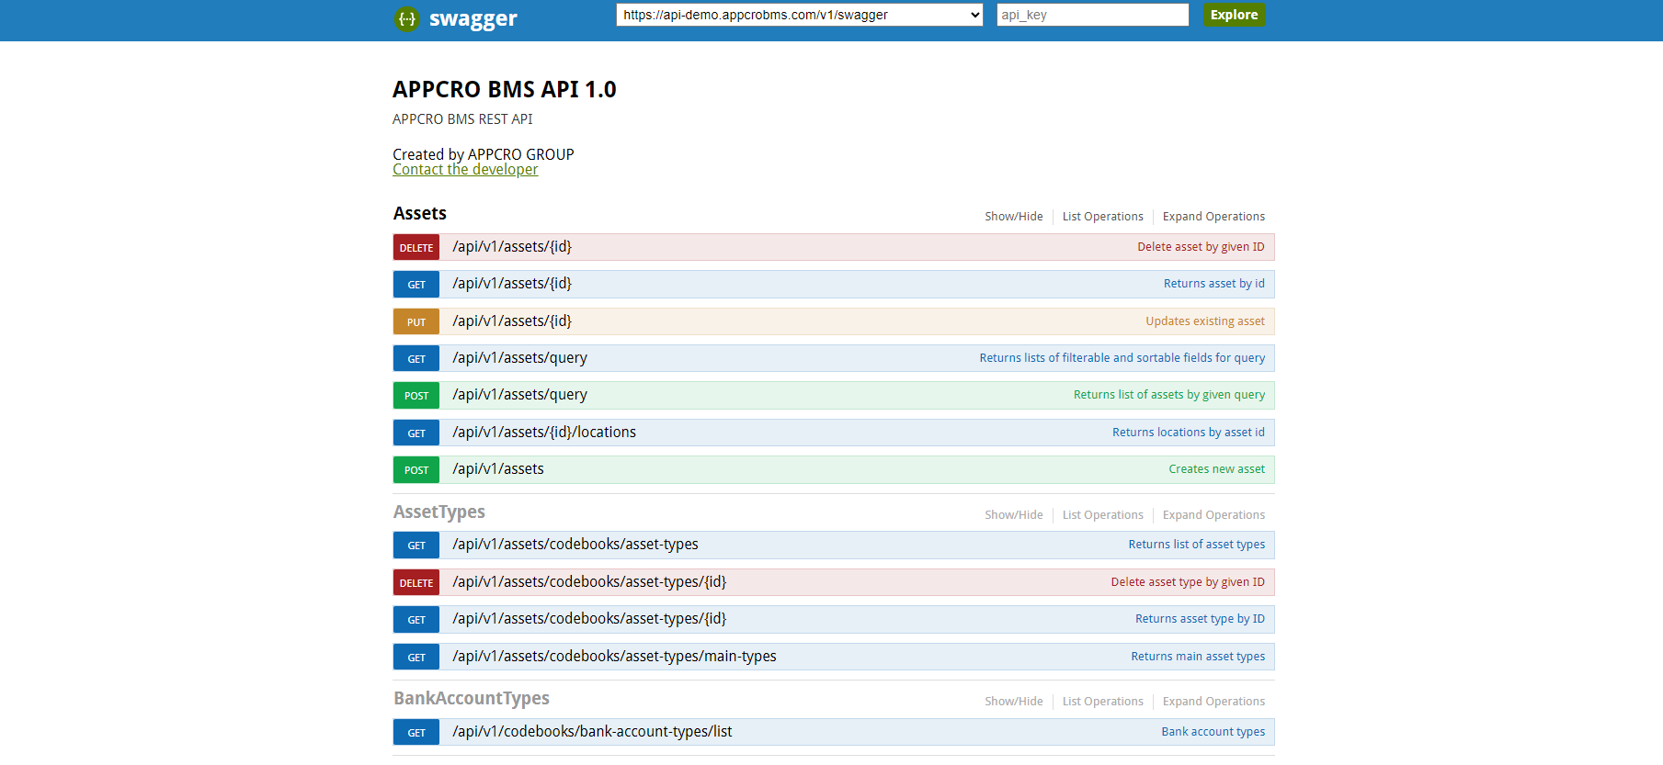
Task: Select the 'Updates existing asset' description link
Action: (1205, 321)
